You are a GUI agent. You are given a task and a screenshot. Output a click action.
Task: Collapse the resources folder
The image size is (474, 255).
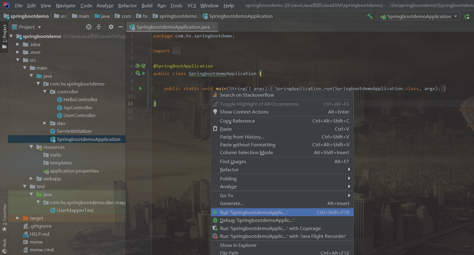point(31,147)
